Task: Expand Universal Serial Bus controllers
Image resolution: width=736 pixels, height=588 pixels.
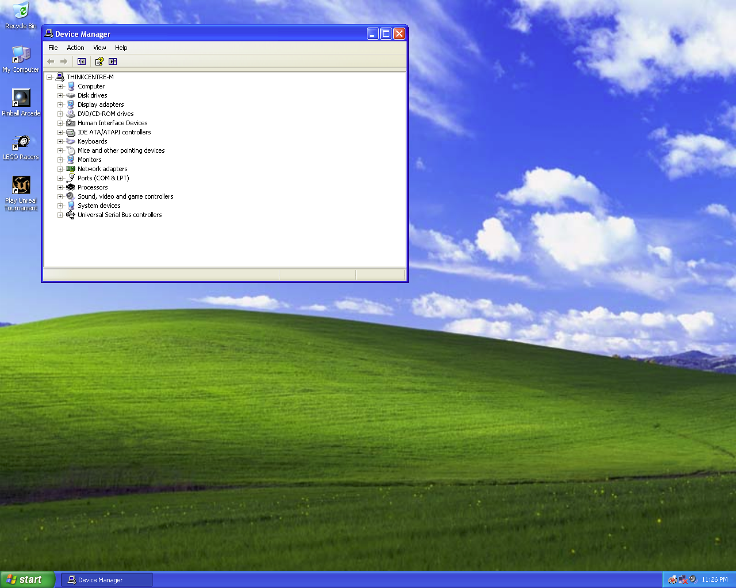Action: tap(60, 215)
